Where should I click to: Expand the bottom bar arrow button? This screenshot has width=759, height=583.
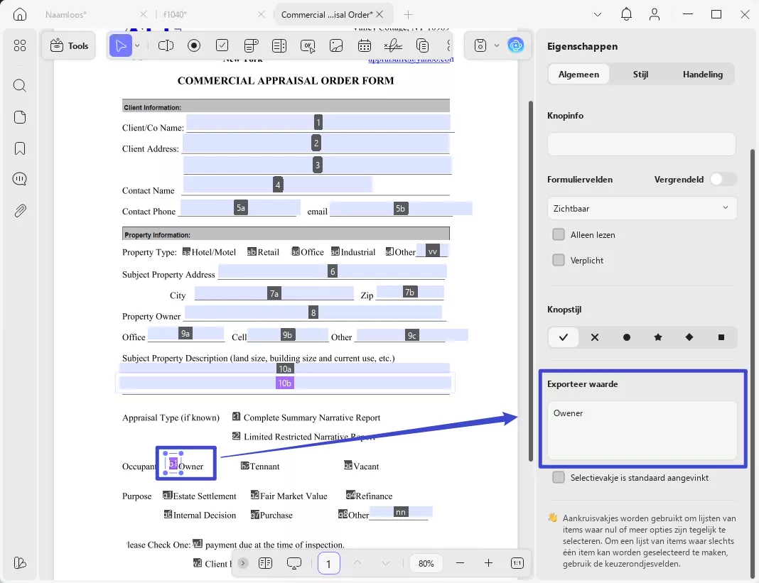243,563
